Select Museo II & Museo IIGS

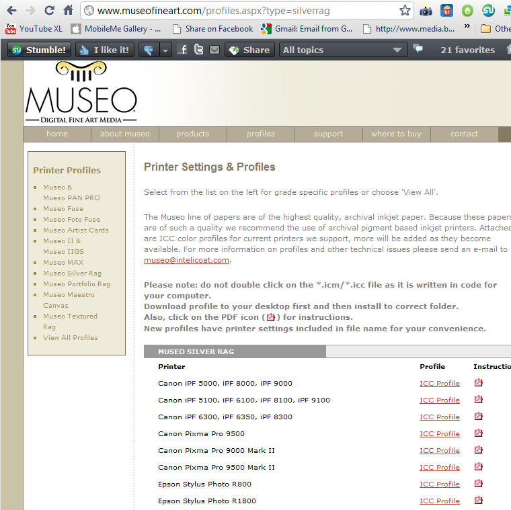point(63,246)
